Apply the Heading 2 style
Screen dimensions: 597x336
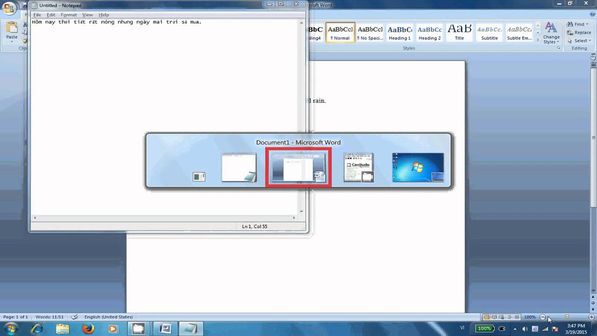430,33
